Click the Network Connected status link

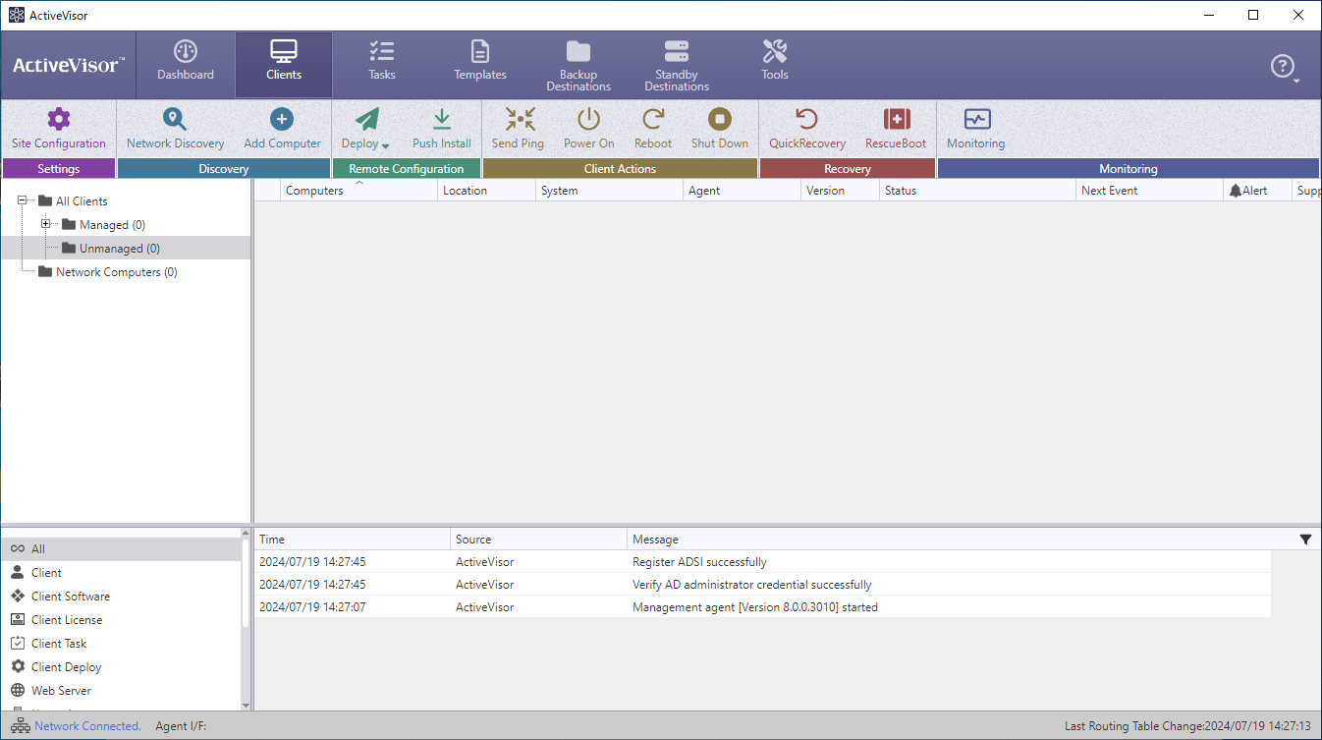tap(87, 726)
